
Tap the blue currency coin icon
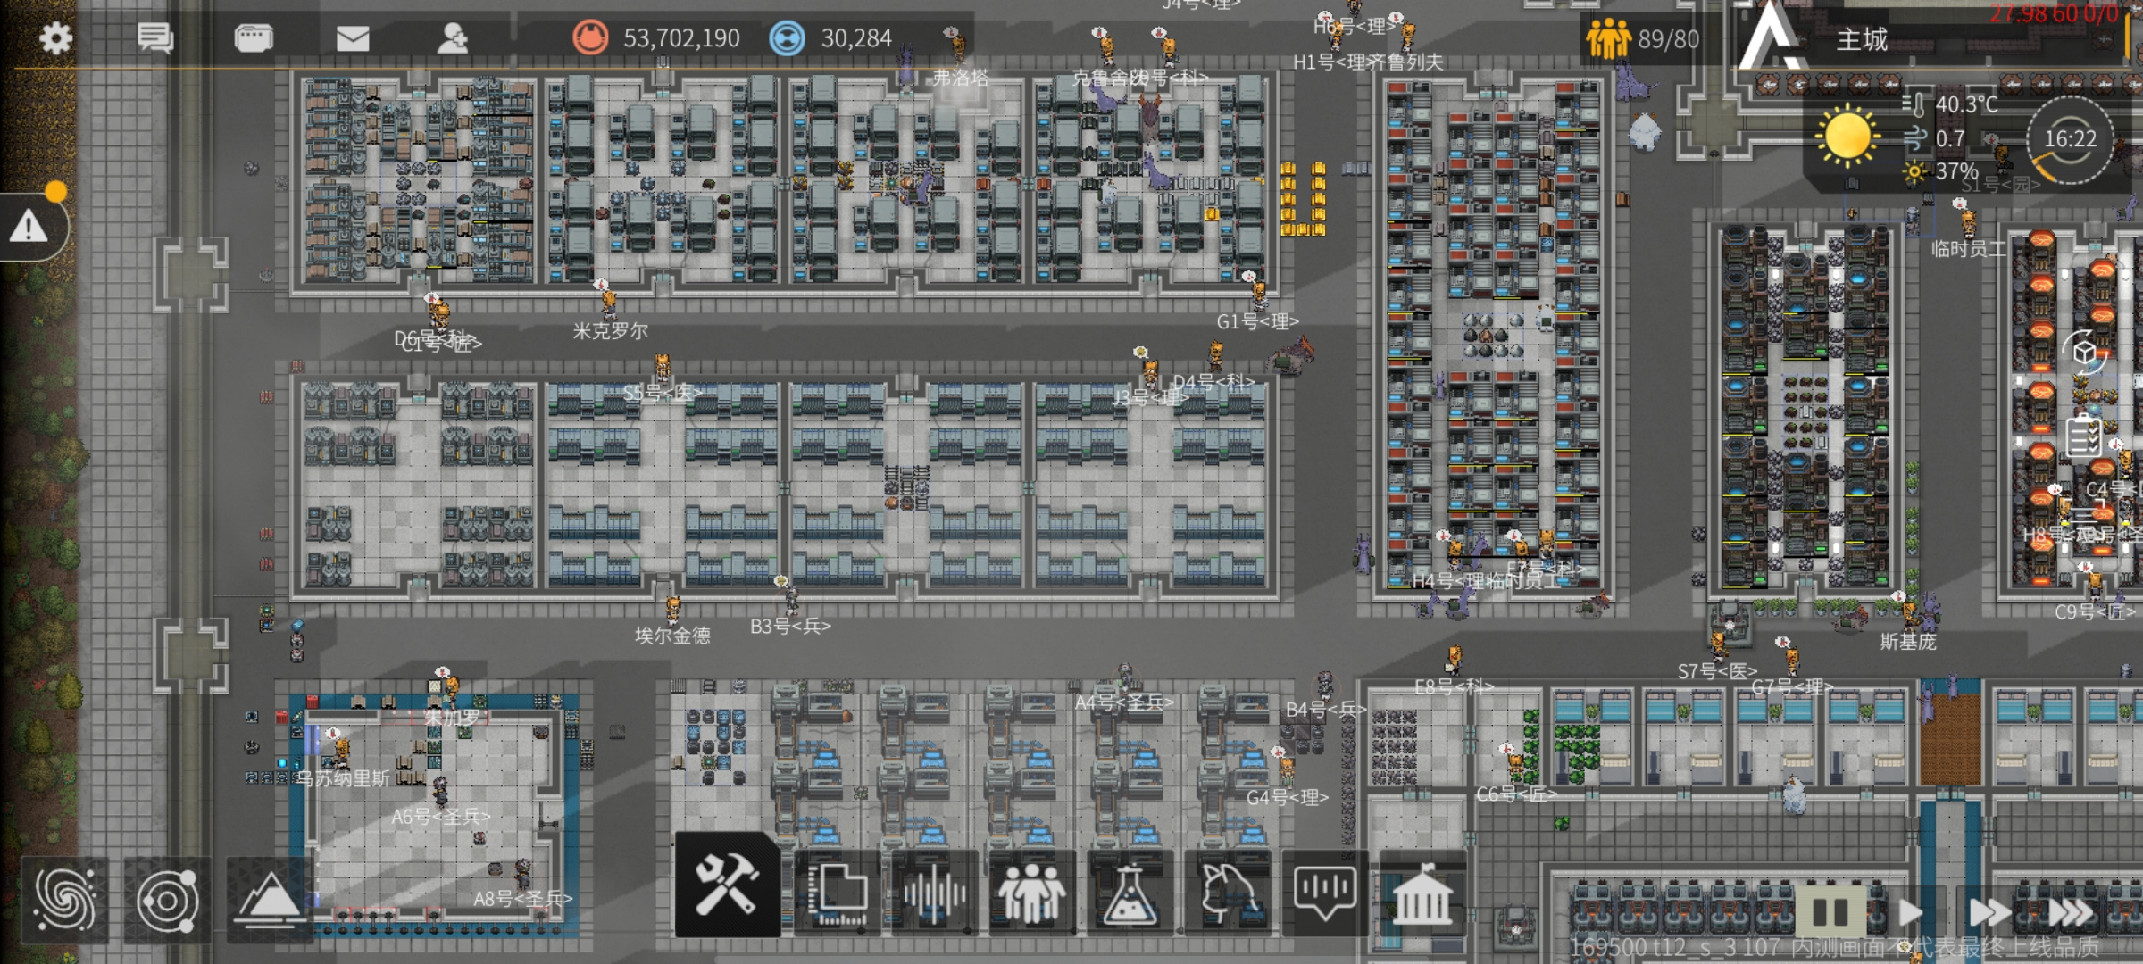tap(787, 38)
